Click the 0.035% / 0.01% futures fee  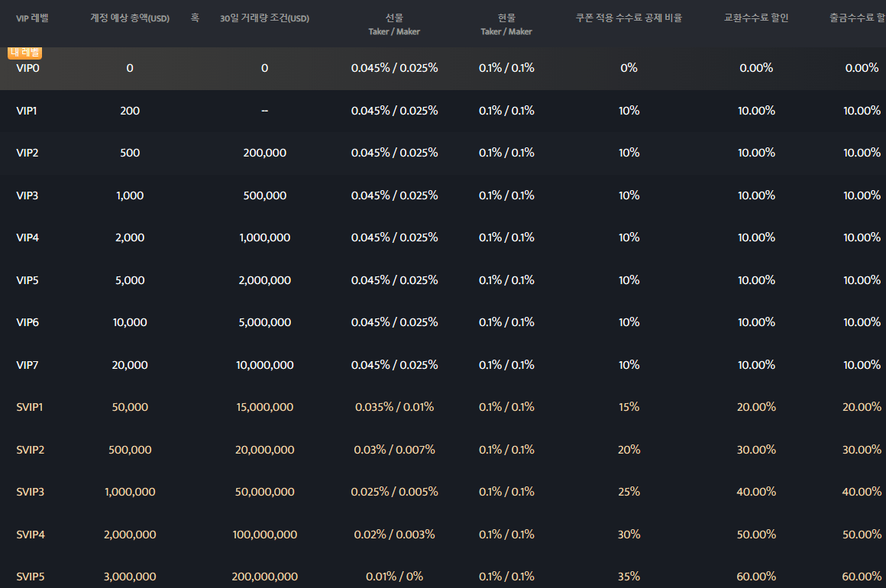point(394,407)
